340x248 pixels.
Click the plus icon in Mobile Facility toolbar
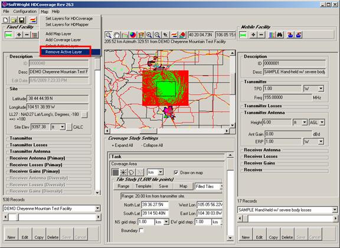pos(253,35)
